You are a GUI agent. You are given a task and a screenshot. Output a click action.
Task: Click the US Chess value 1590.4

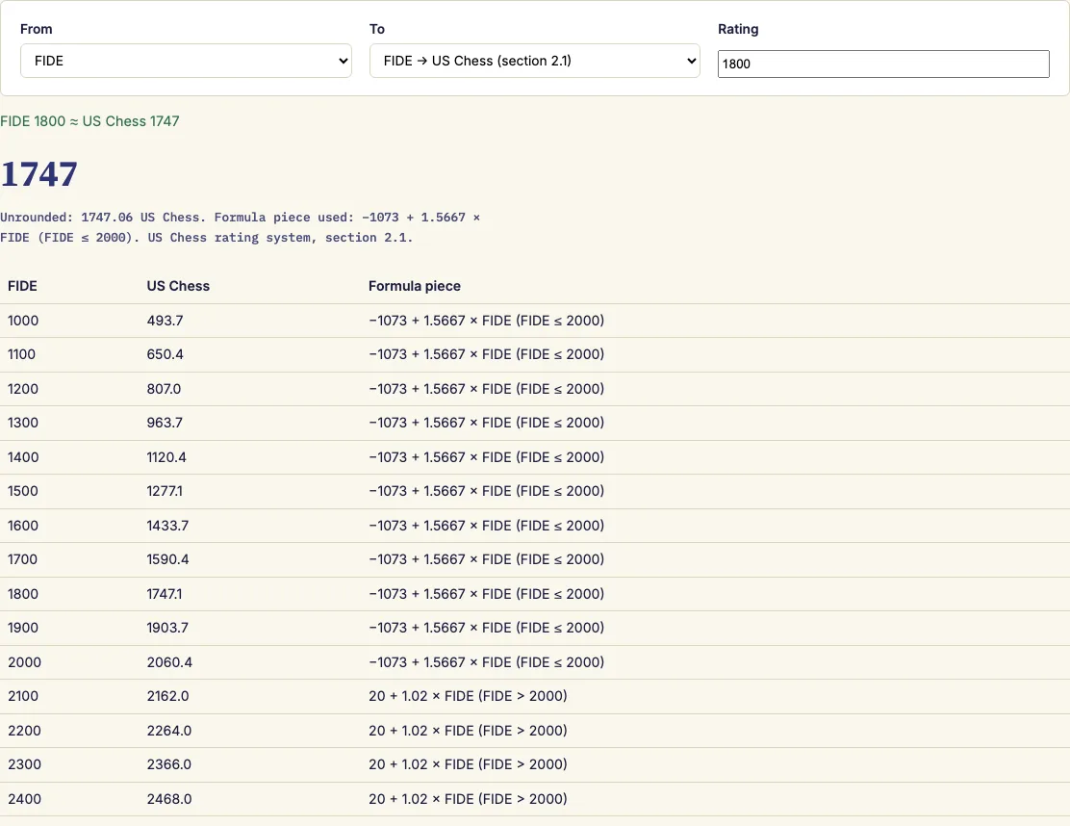tap(167, 559)
